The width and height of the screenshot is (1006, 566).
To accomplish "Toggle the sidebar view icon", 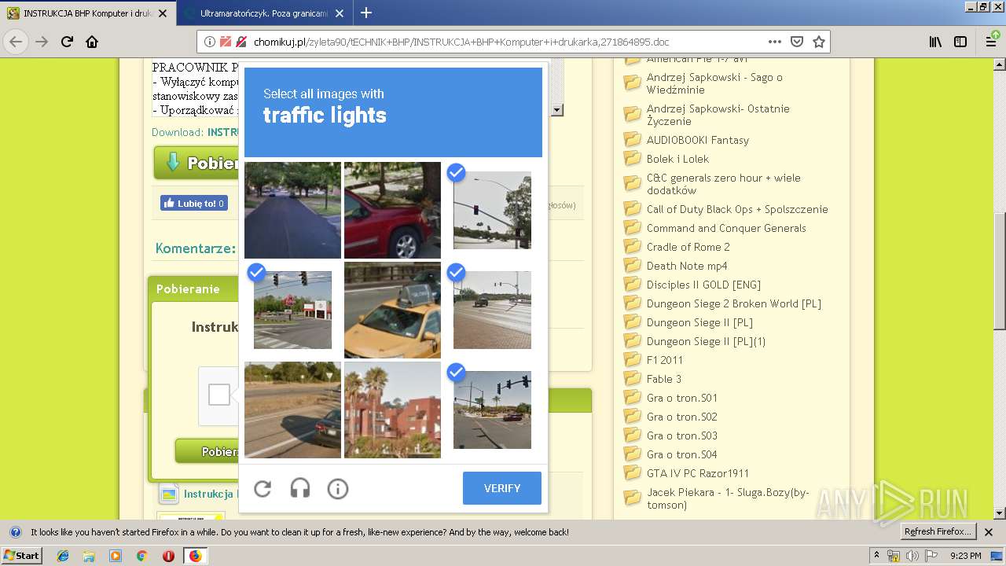I will click(x=960, y=42).
